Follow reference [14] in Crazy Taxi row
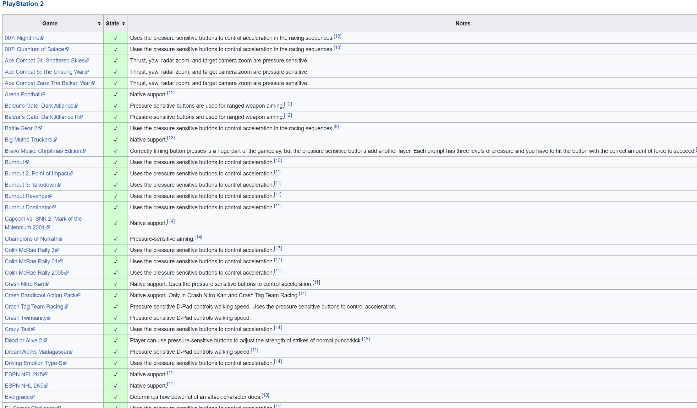The width and height of the screenshot is (697, 408). 278,328
